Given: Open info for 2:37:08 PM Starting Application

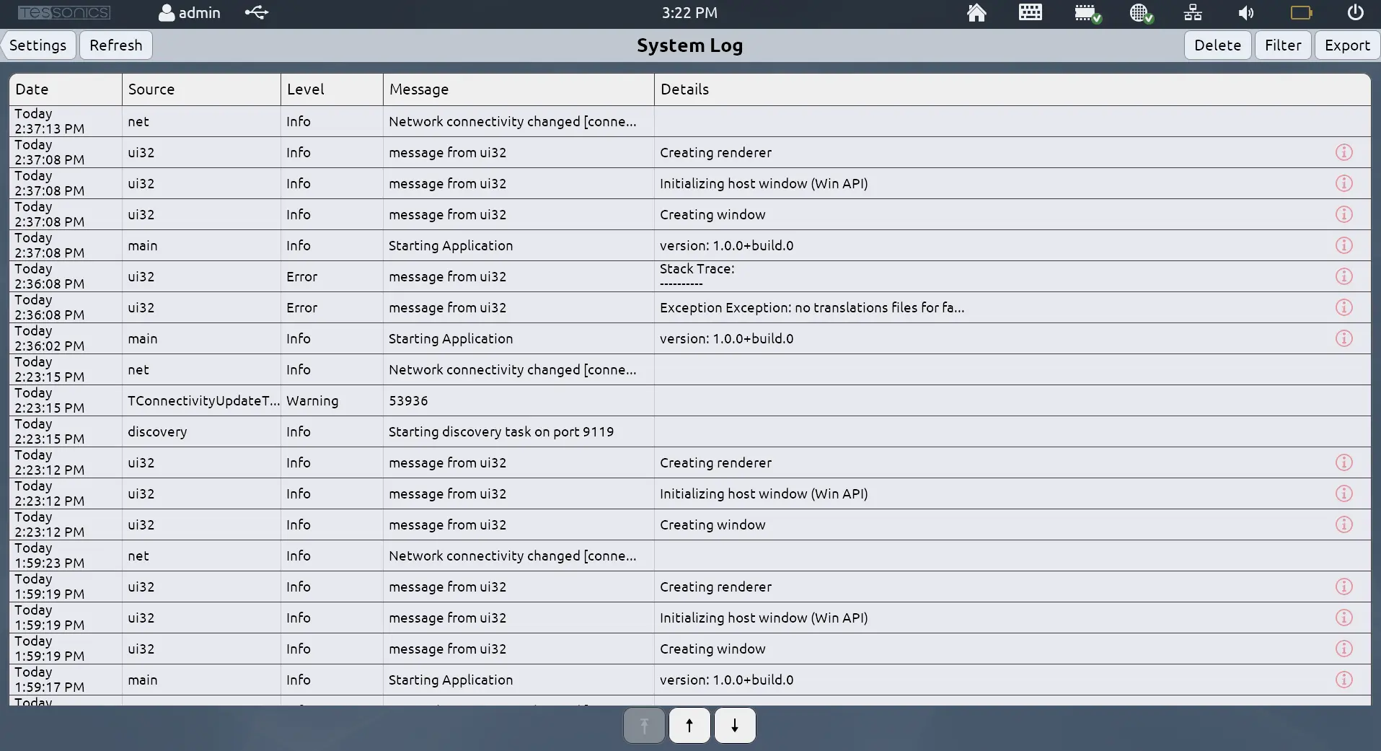Looking at the screenshot, I should coord(1344,245).
